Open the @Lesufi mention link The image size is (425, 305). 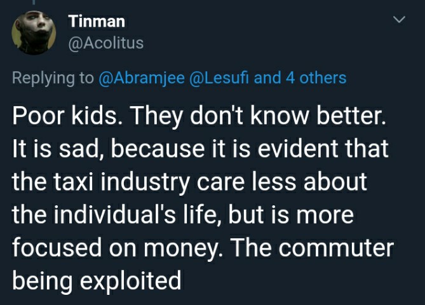pos(219,78)
